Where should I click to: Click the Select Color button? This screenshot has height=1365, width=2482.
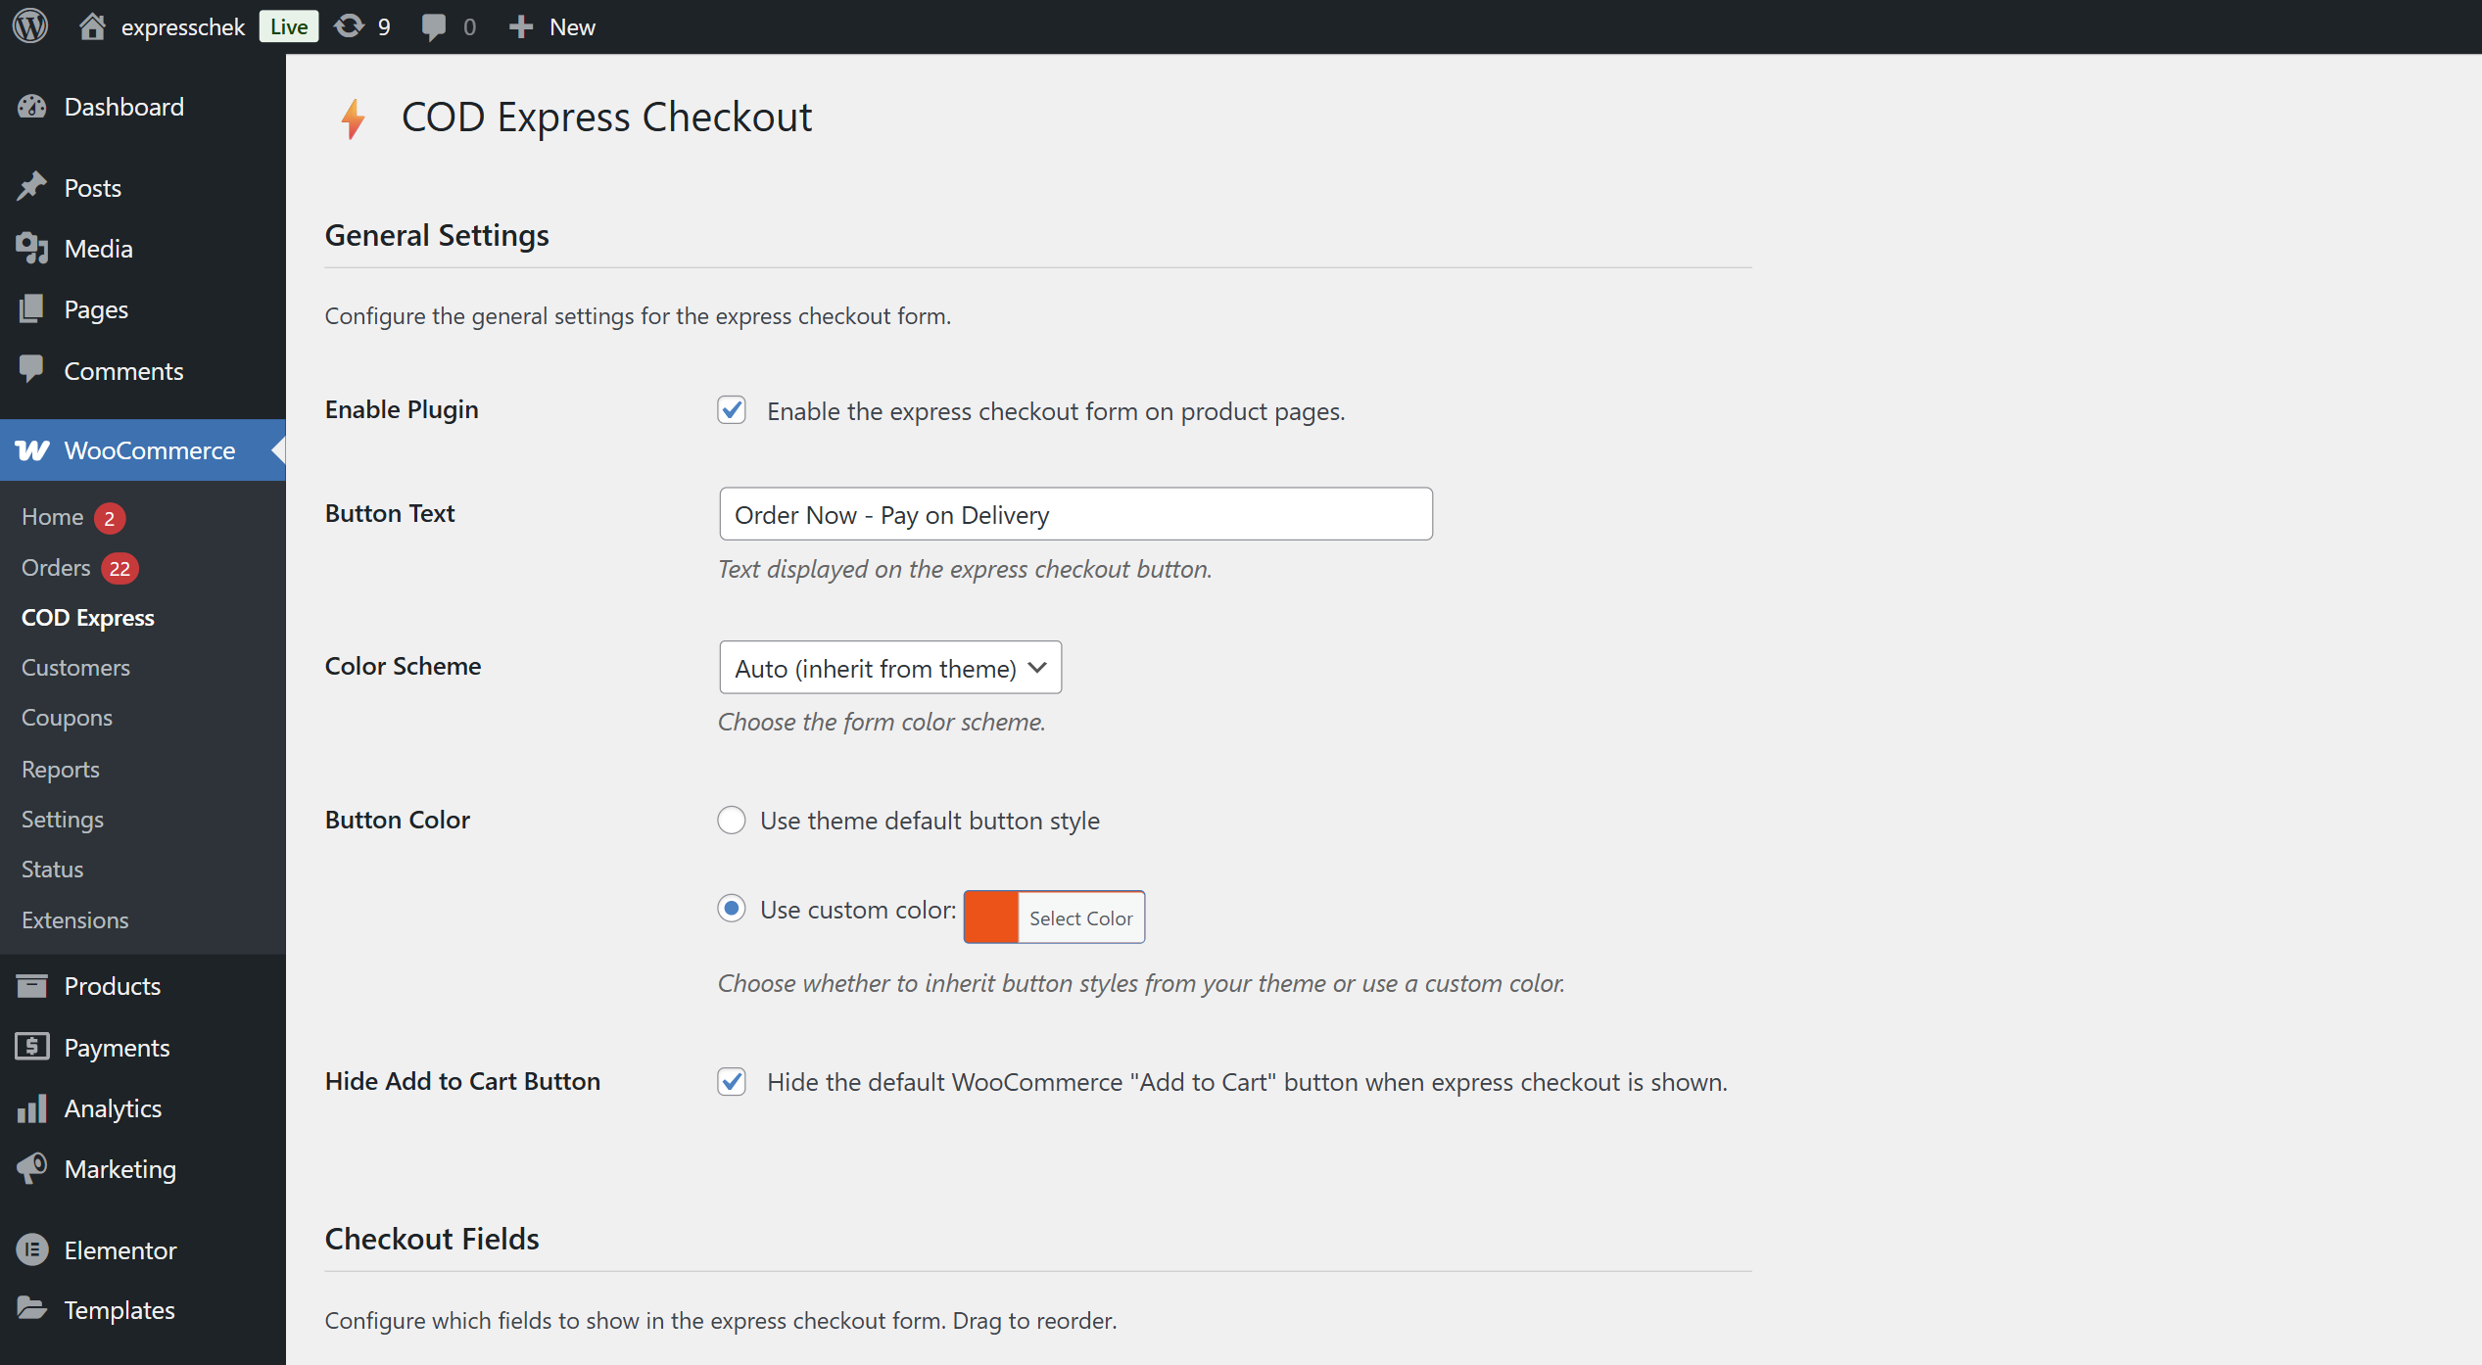pos(1079,918)
